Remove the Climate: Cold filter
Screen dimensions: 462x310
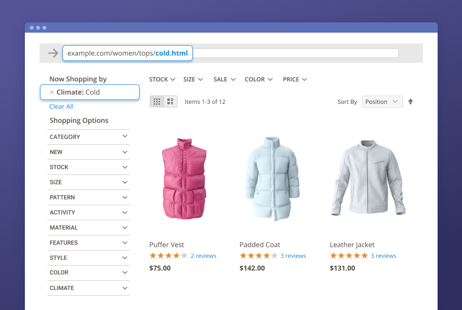pyautogui.click(x=52, y=92)
